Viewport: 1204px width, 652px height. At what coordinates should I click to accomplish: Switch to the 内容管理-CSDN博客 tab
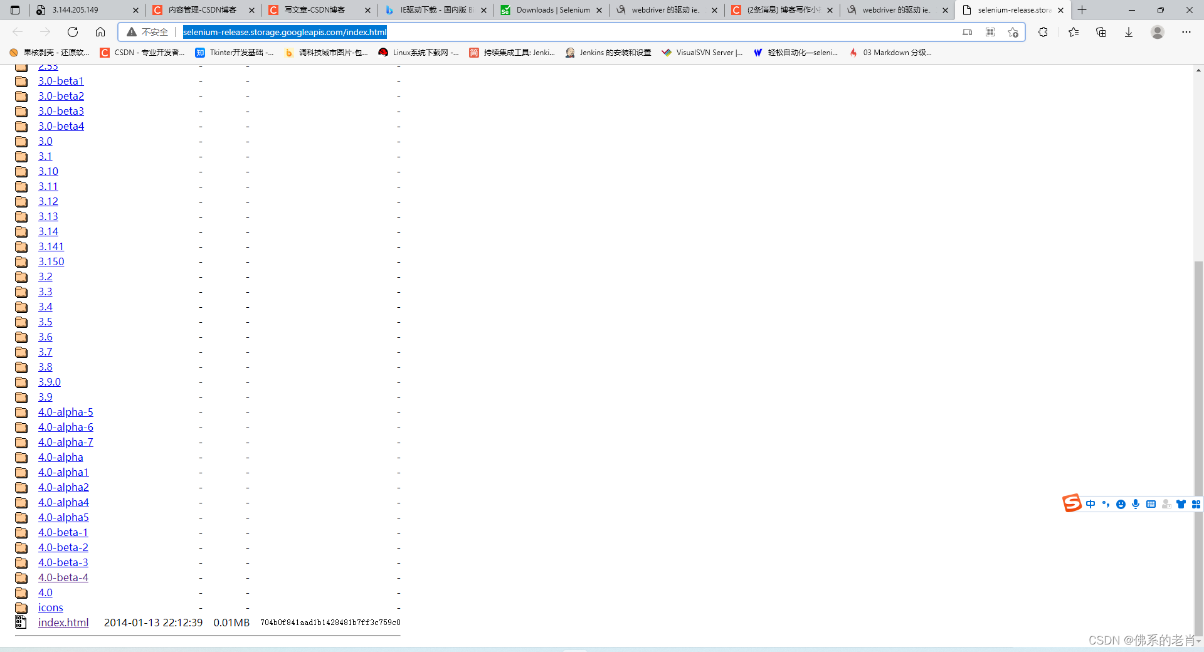tap(204, 10)
